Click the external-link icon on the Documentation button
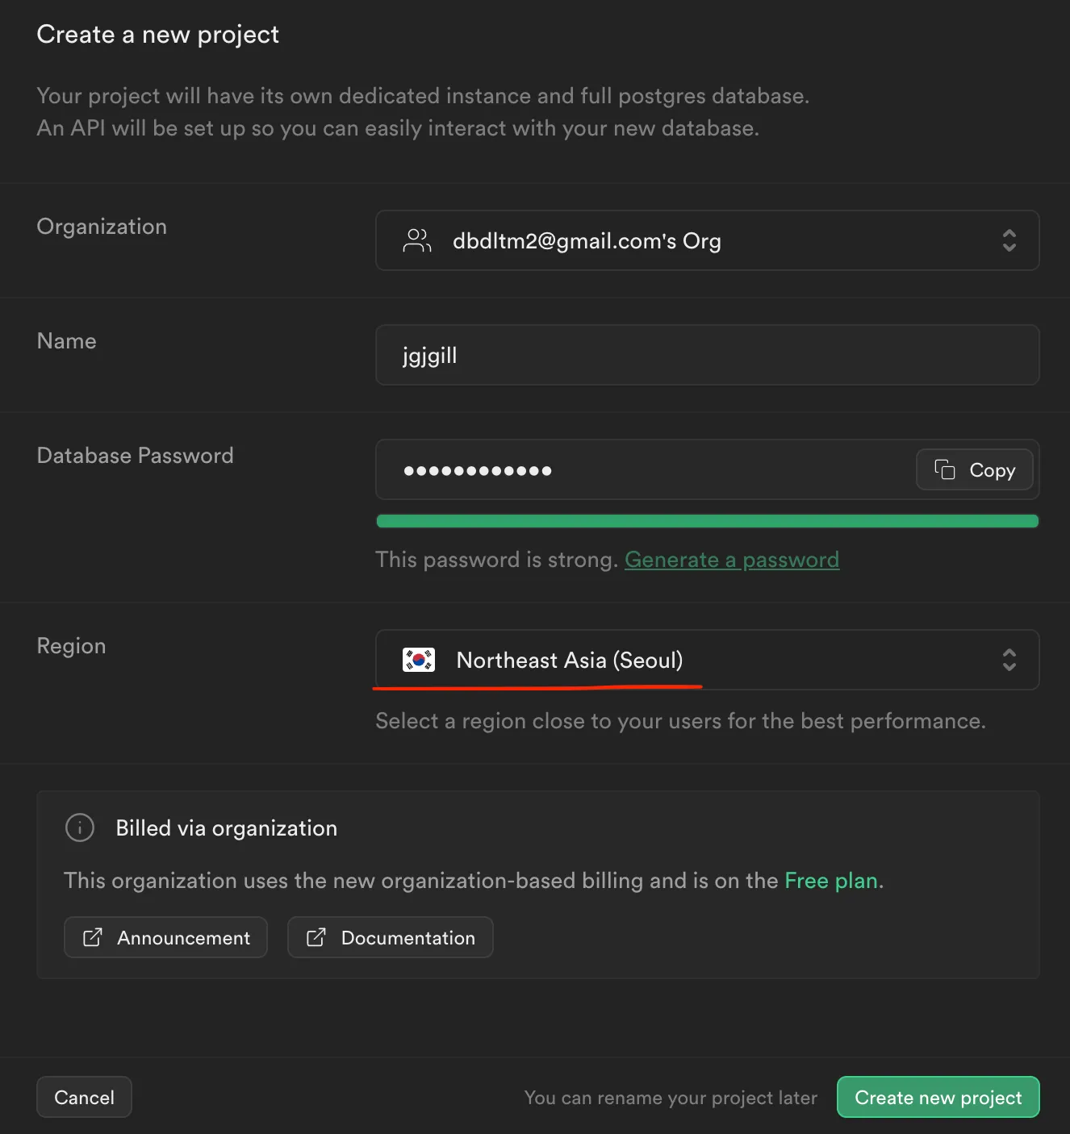 click(x=316, y=937)
